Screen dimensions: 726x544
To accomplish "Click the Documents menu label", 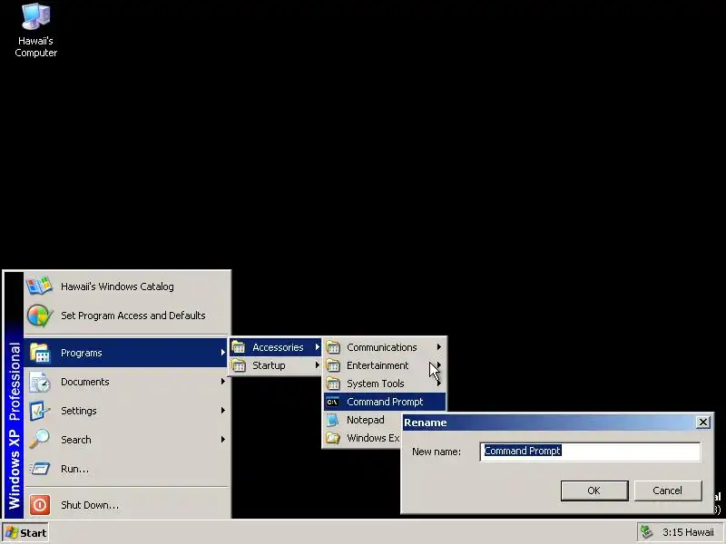I will tap(84, 382).
